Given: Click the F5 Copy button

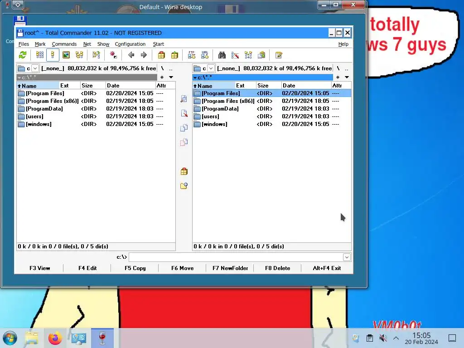Looking at the screenshot, I should 135,268.
